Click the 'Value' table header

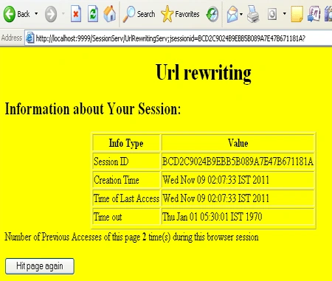(x=238, y=143)
